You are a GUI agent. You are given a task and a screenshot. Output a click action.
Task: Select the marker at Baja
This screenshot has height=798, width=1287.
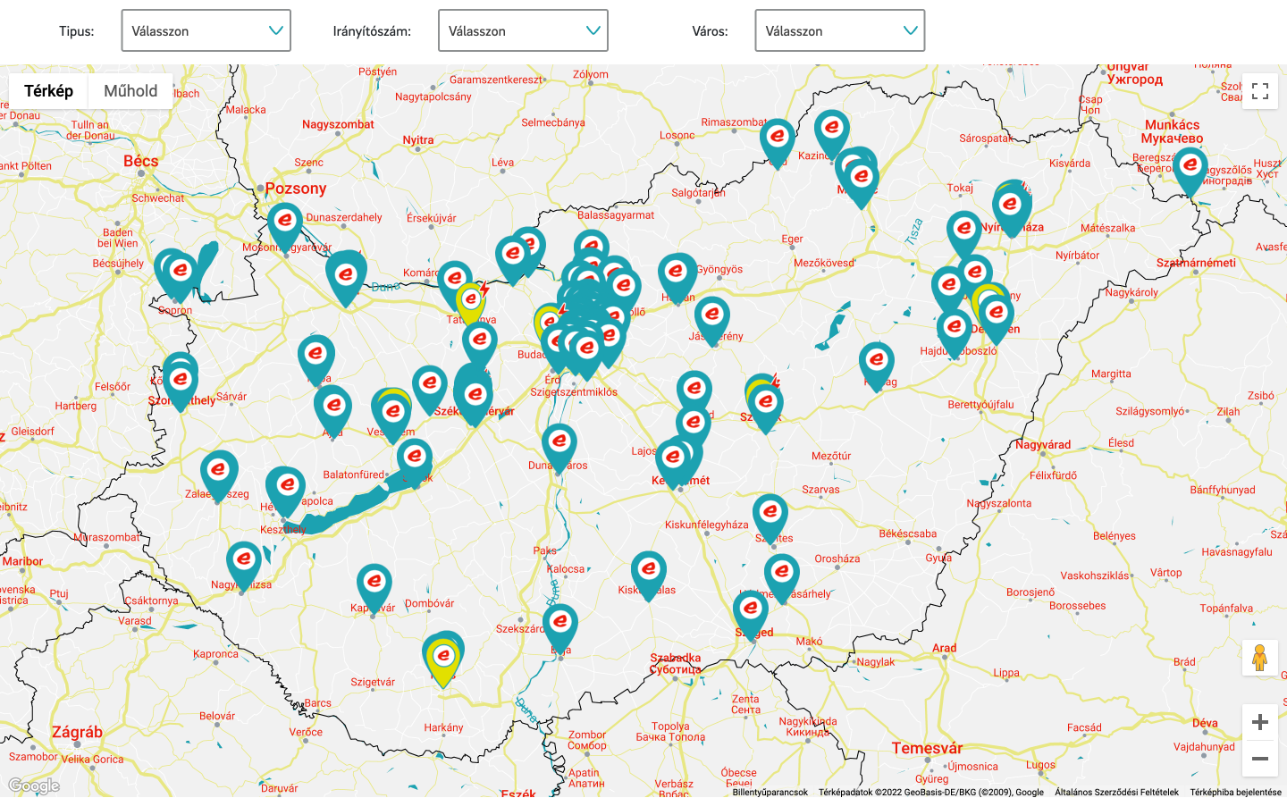pos(559,629)
